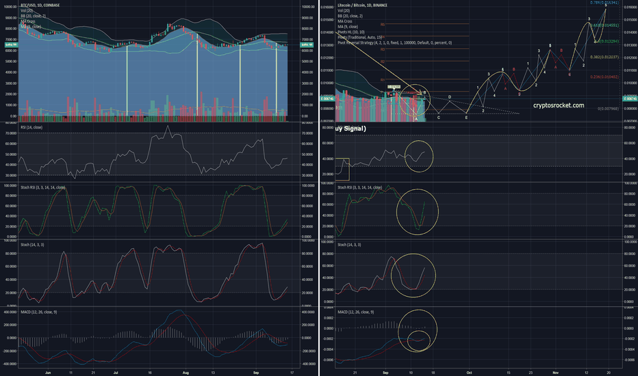Select Vol (20) legend on BTC/USD chart

pos(27,10)
